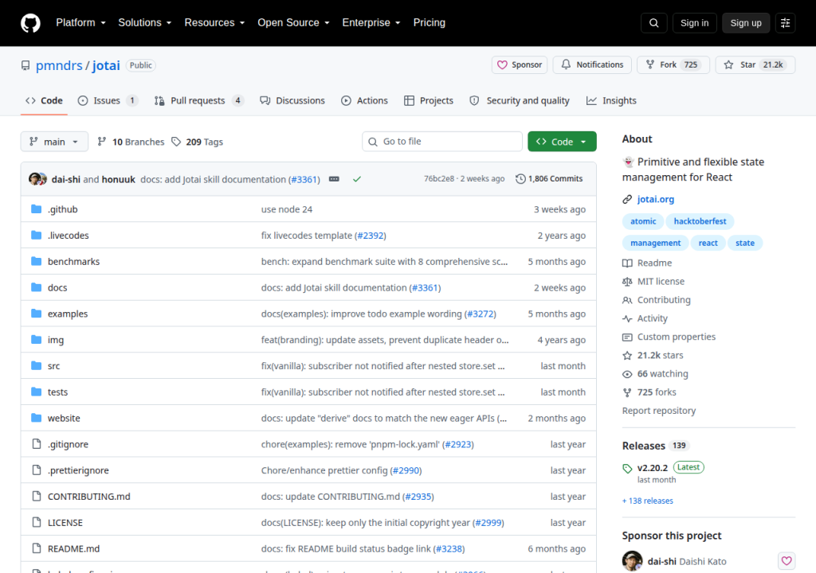Viewport: 816px width, 573px height.
Task: Click the eye icon next to 66 watching
Action: [x=627, y=374]
